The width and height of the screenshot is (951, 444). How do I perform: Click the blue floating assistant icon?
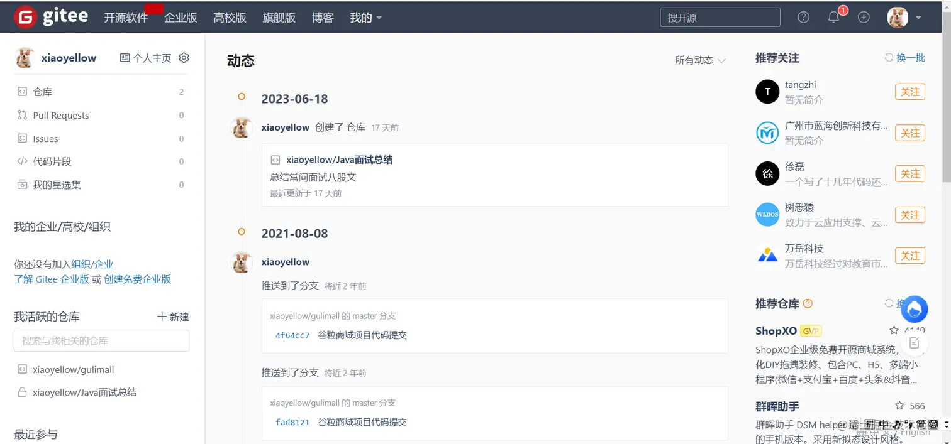(914, 309)
